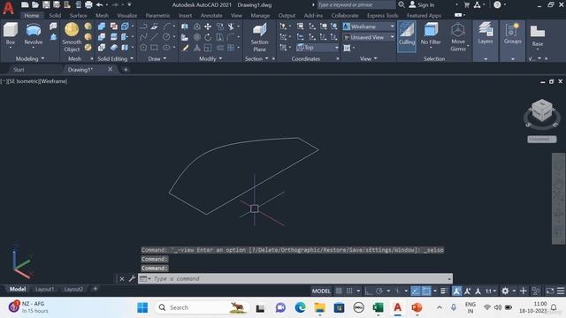Toggle polar tracking in status bar
Image resolution: width=566 pixels, height=318 pixels.
(x=379, y=291)
